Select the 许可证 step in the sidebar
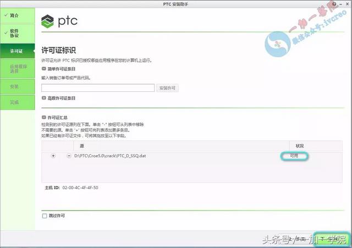The image size is (352, 248). pyautogui.click(x=18, y=51)
